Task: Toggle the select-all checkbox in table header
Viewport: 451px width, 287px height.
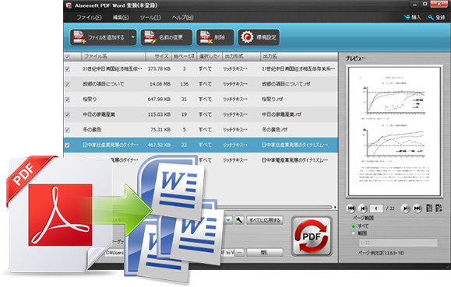Action: (67, 57)
